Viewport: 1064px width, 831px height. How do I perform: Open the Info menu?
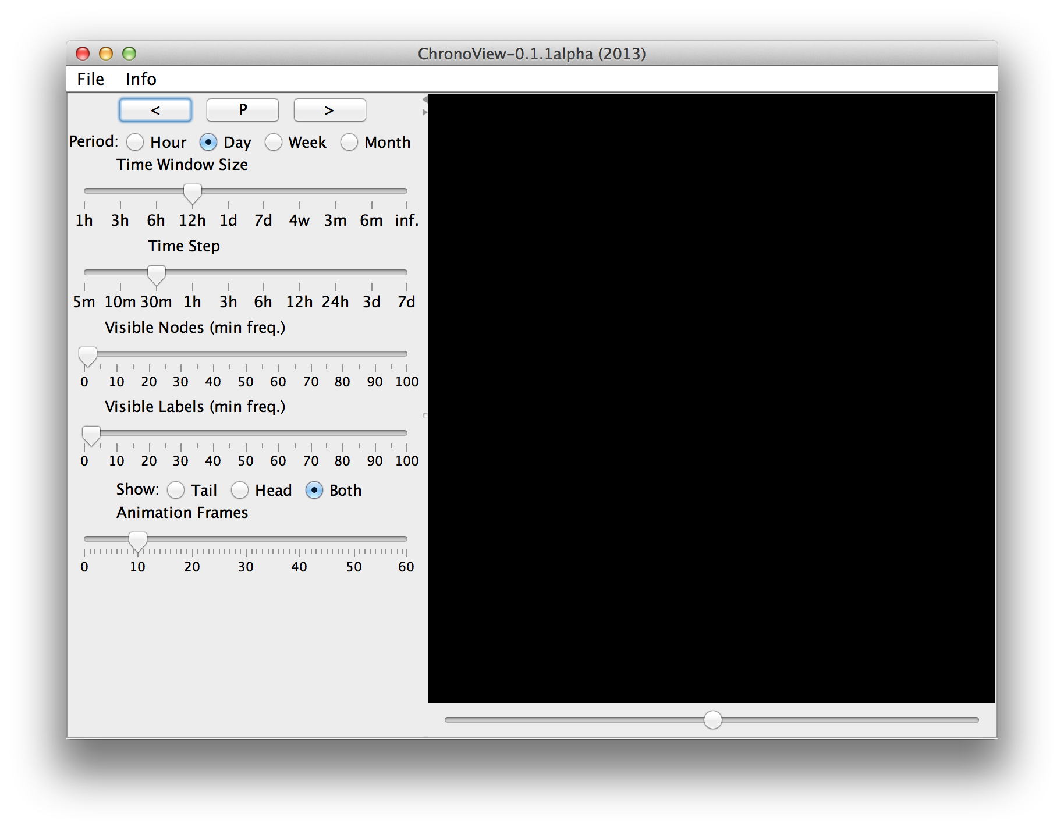tap(141, 79)
